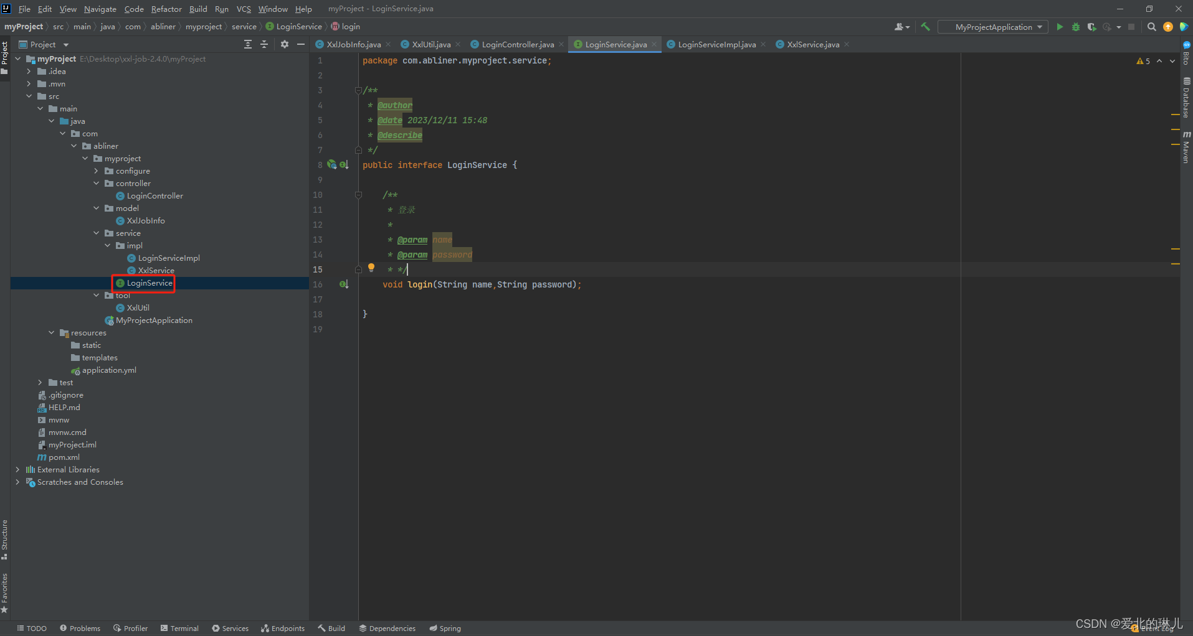Expand the test folder
1193x636 pixels.
(x=40, y=383)
